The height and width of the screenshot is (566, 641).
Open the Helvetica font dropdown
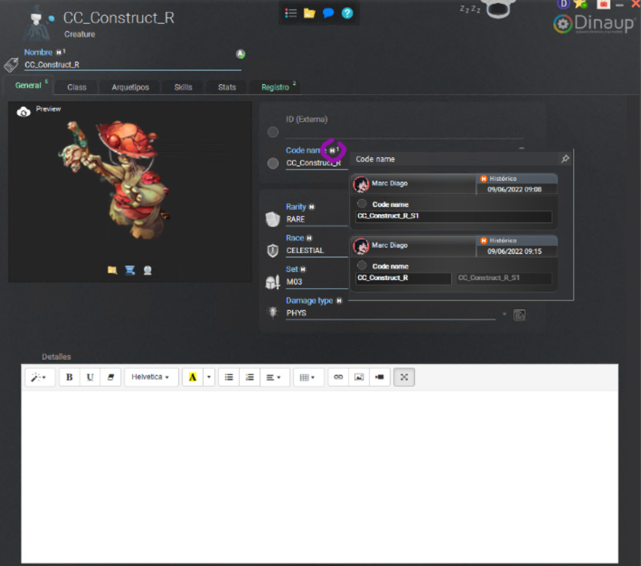coord(150,377)
